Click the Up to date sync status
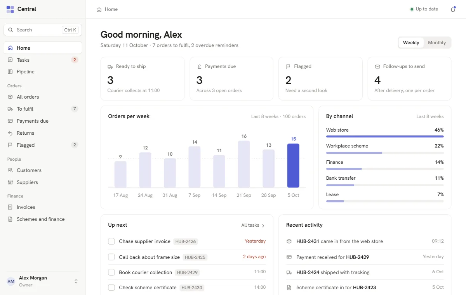The image size is (466, 295). 424,9
